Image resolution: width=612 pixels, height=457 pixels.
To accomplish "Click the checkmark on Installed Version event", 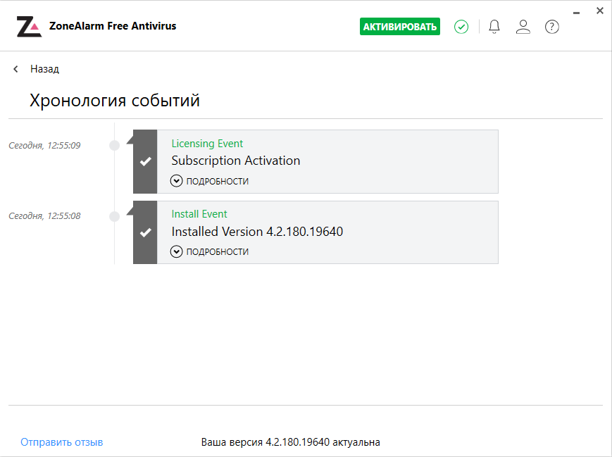I will pos(145,232).
